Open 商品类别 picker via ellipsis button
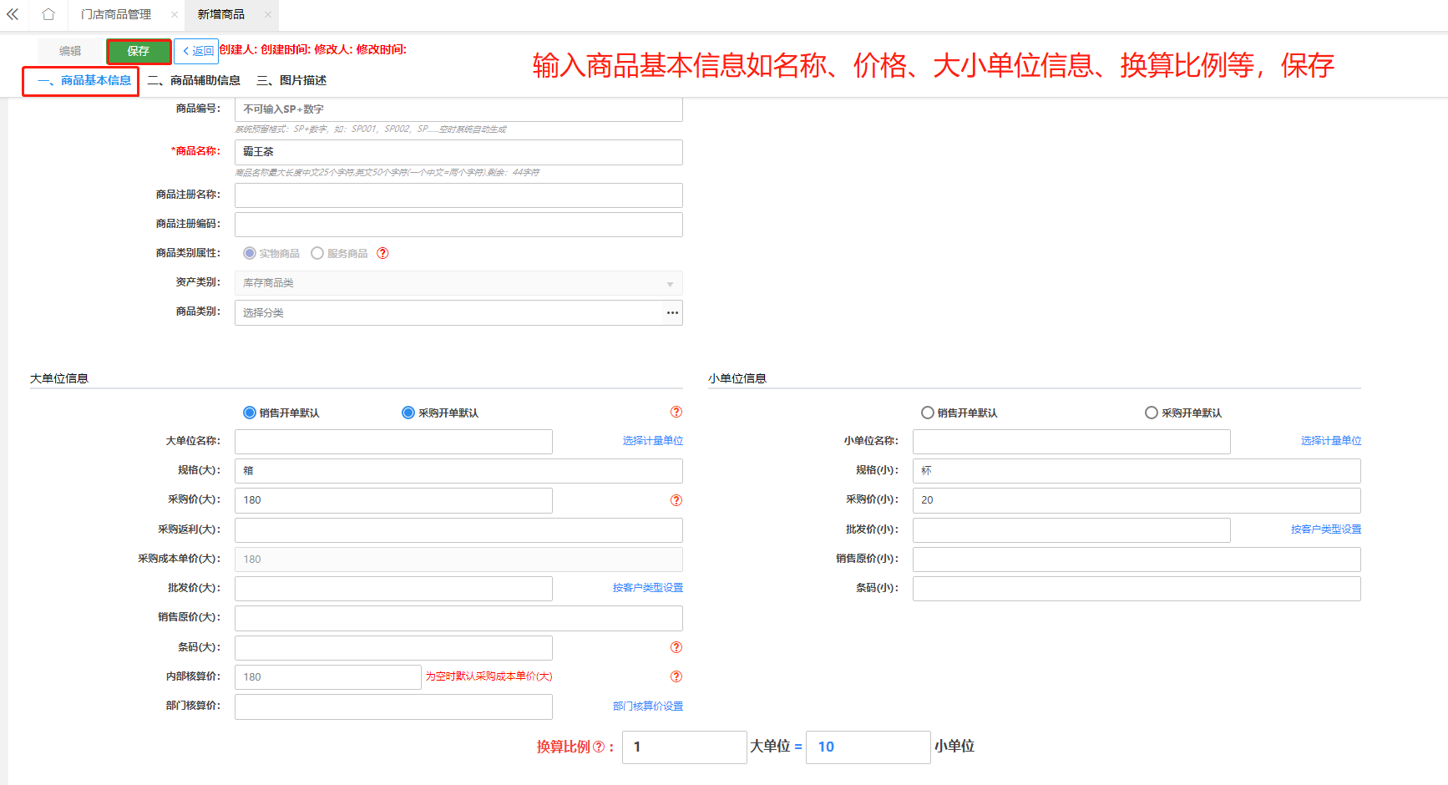 672,312
